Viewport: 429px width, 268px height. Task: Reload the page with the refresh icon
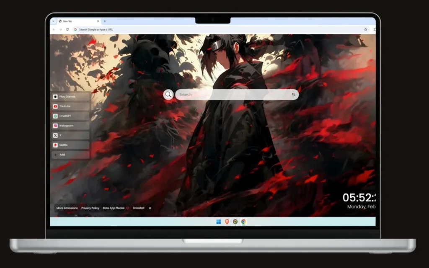[67, 30]
